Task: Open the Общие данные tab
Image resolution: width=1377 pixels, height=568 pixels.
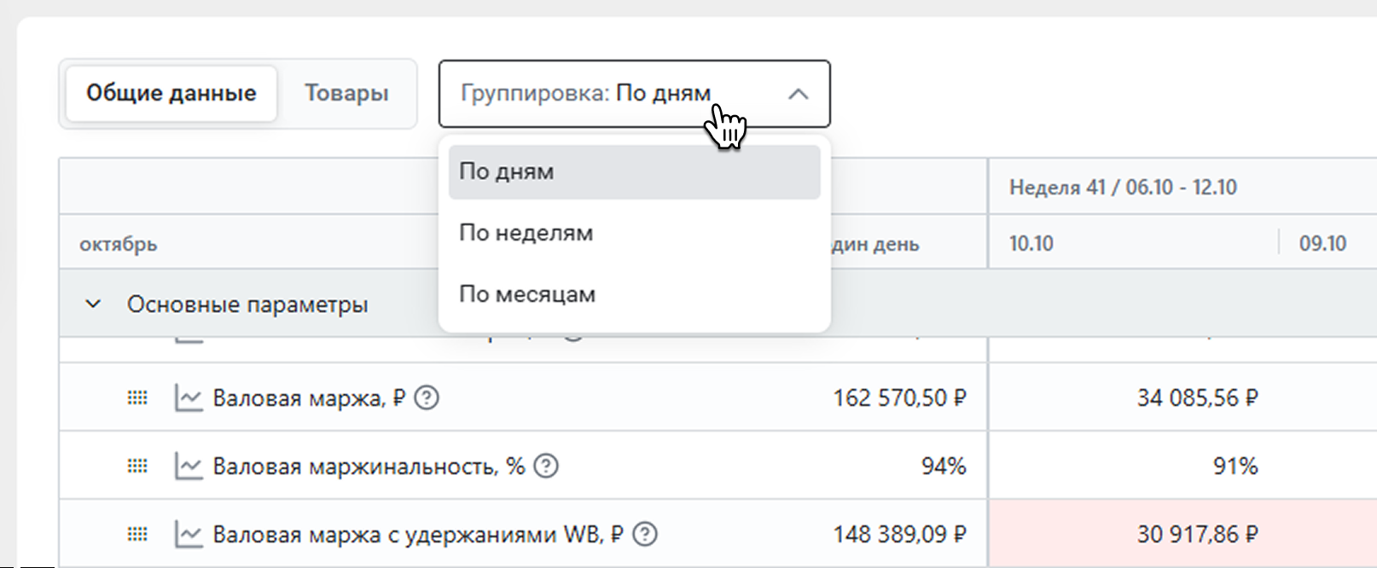Action: tap(171, 93)
